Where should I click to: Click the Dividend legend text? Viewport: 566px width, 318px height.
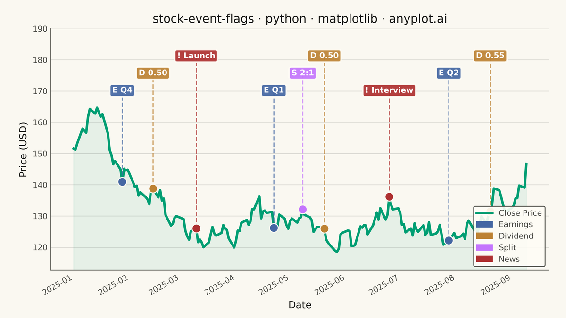[516, 236]
